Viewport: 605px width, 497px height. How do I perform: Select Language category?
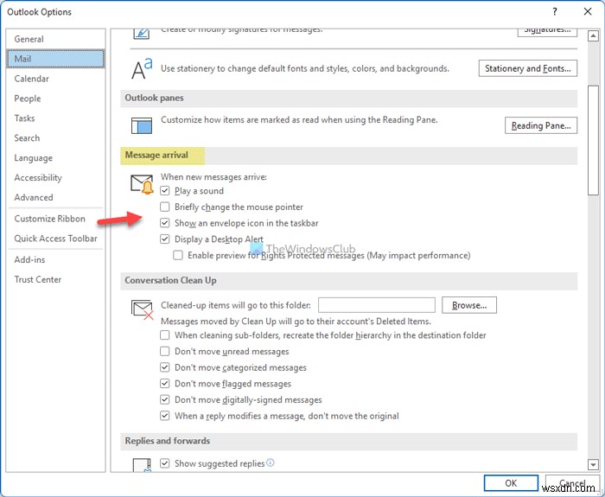point(55,158)
